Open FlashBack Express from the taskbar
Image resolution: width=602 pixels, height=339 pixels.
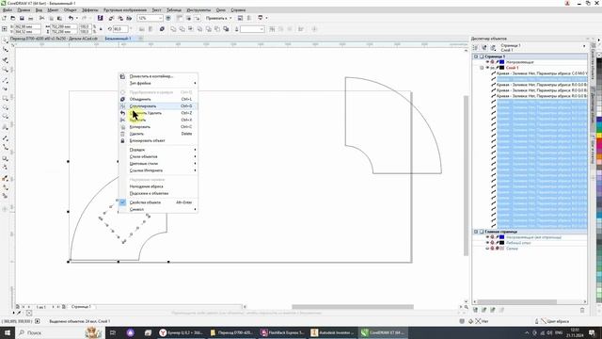point(283,332)
